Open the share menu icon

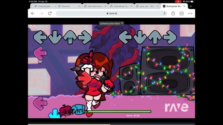(x=173, y=13)
